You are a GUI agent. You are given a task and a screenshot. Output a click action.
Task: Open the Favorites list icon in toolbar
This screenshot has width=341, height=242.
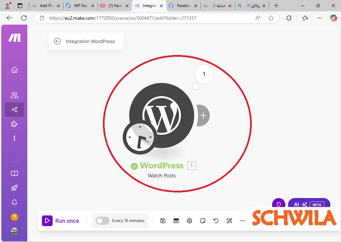point(305,18)
